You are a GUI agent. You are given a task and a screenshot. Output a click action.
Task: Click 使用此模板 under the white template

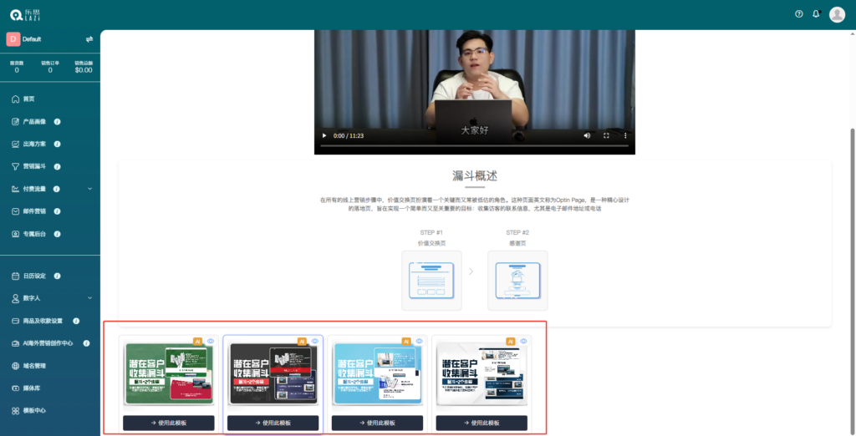pos(481,423)
